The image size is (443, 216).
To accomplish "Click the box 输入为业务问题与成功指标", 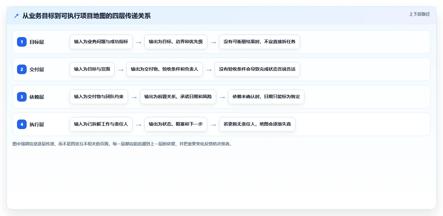I will pos(101,42).
